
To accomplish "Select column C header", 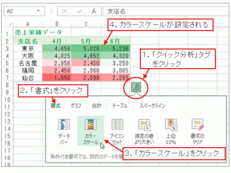I will (86, 24).
